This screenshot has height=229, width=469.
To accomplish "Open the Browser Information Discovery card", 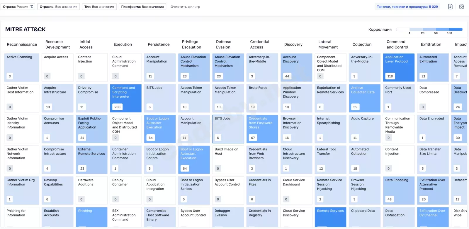I will coord(296,129).
